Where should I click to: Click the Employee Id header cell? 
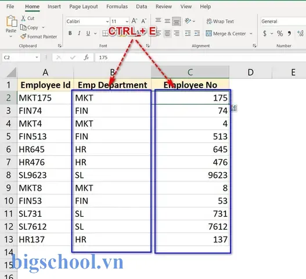coord(45,85)
